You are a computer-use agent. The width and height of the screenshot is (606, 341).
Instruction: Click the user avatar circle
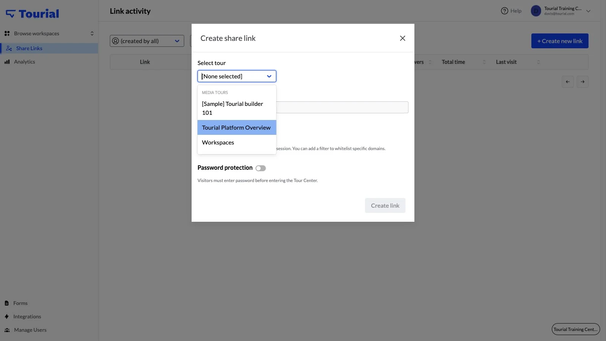click(x=536, y=11)
